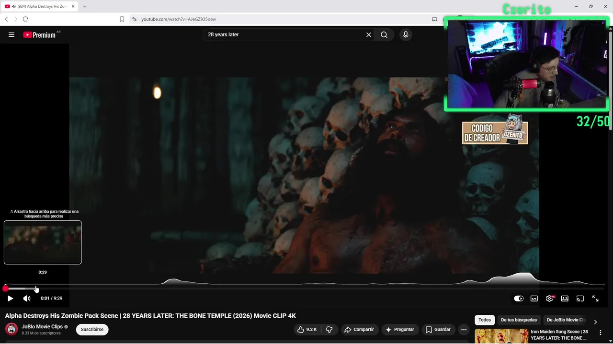Show more filter chips with arrow
The height and width of the screenshot is (344, 613).
tap(595, 322)
